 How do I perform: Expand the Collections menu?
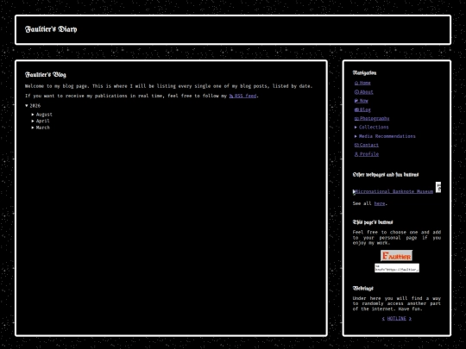tap(371, 128)
